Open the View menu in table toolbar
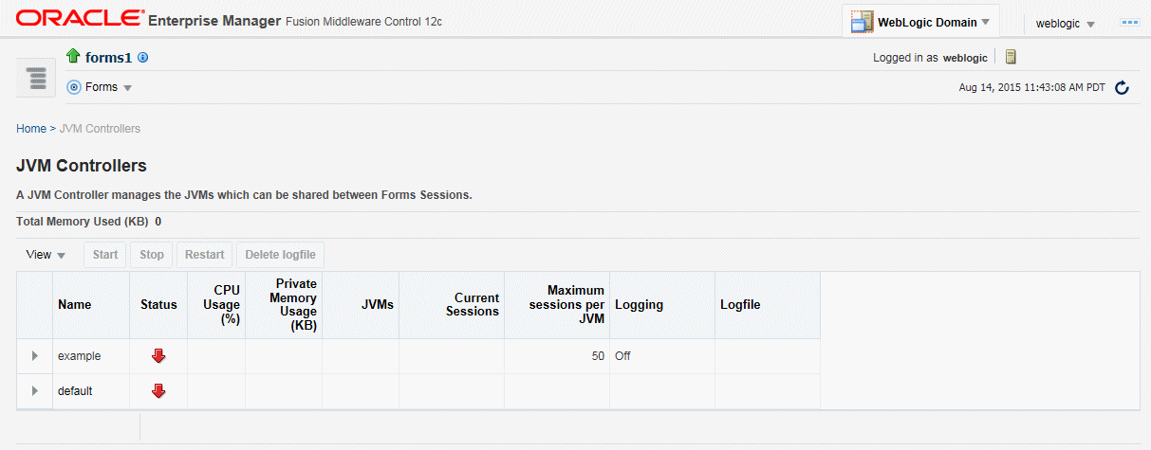 [46, 255]
